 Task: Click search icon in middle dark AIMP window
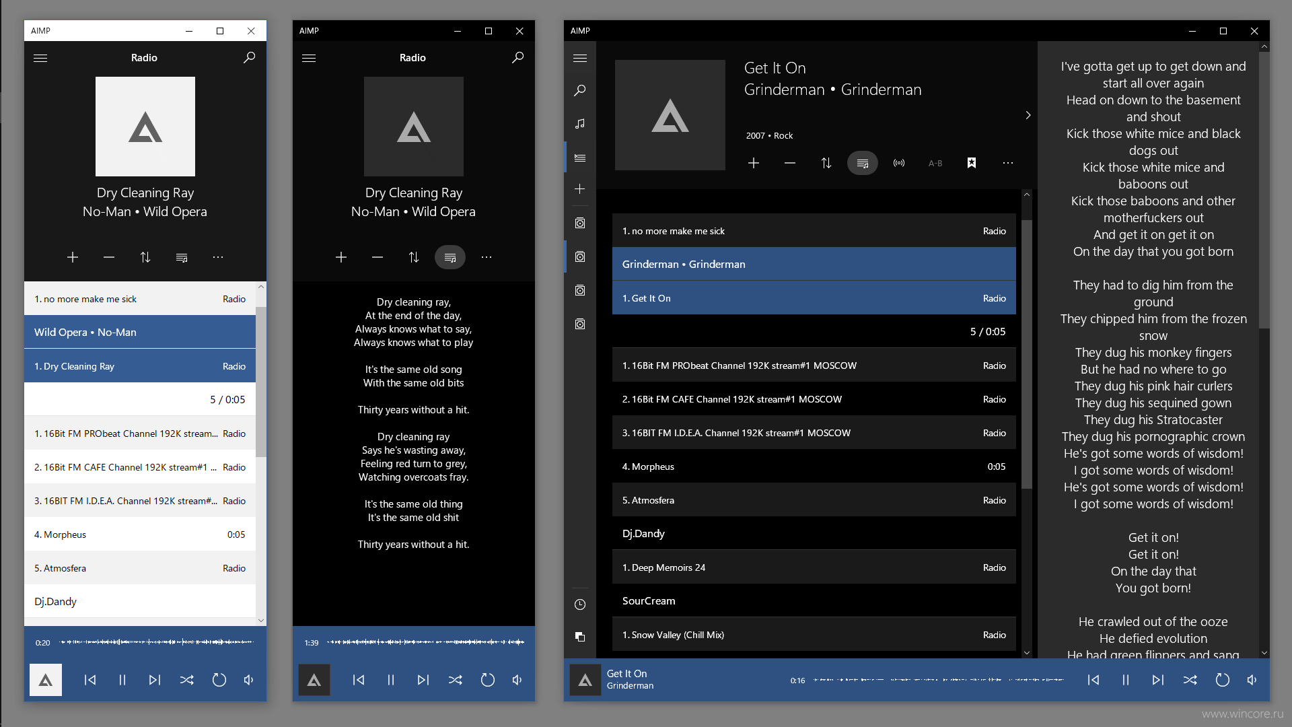(517, 58)
